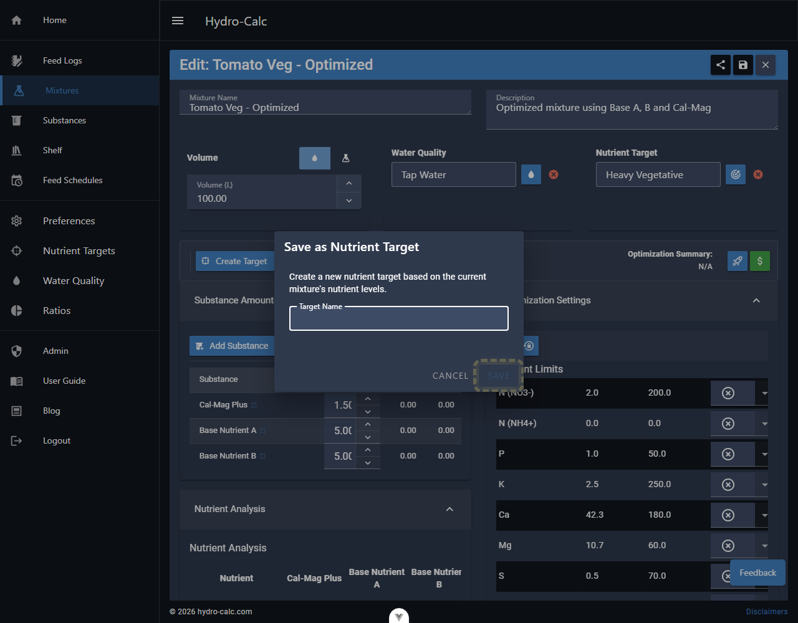798x623 pixels.
Task: Open the water quality selector drop icon
Action: [x=531, y=174]
